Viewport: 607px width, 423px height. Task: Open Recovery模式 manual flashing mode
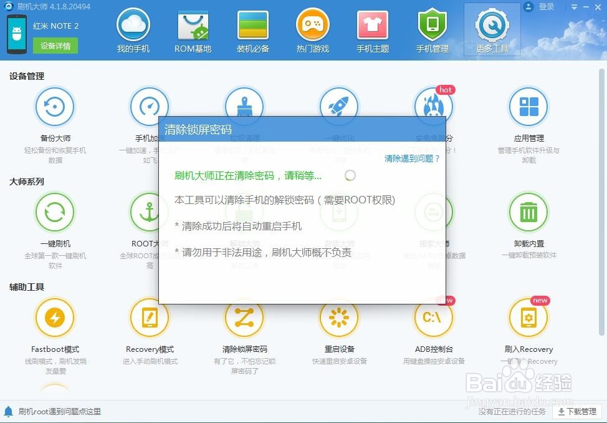(150, 318)
